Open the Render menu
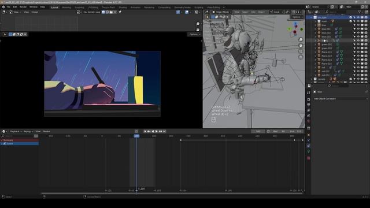370x208 pixels. [23, 7]
